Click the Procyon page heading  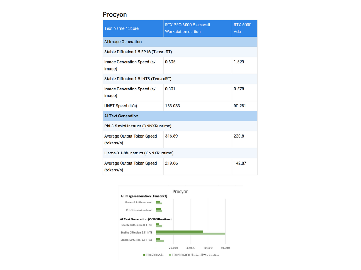pyautogui.click(x=114, y=14)
